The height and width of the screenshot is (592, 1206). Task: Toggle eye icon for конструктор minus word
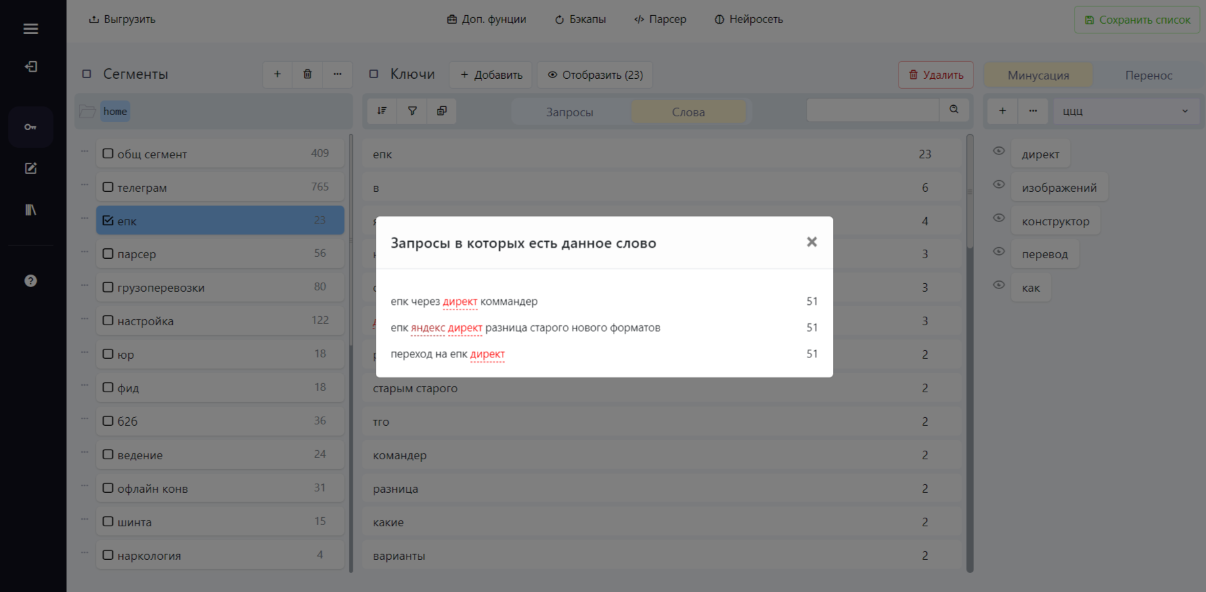pyautogui.click(x=998, y=218)
